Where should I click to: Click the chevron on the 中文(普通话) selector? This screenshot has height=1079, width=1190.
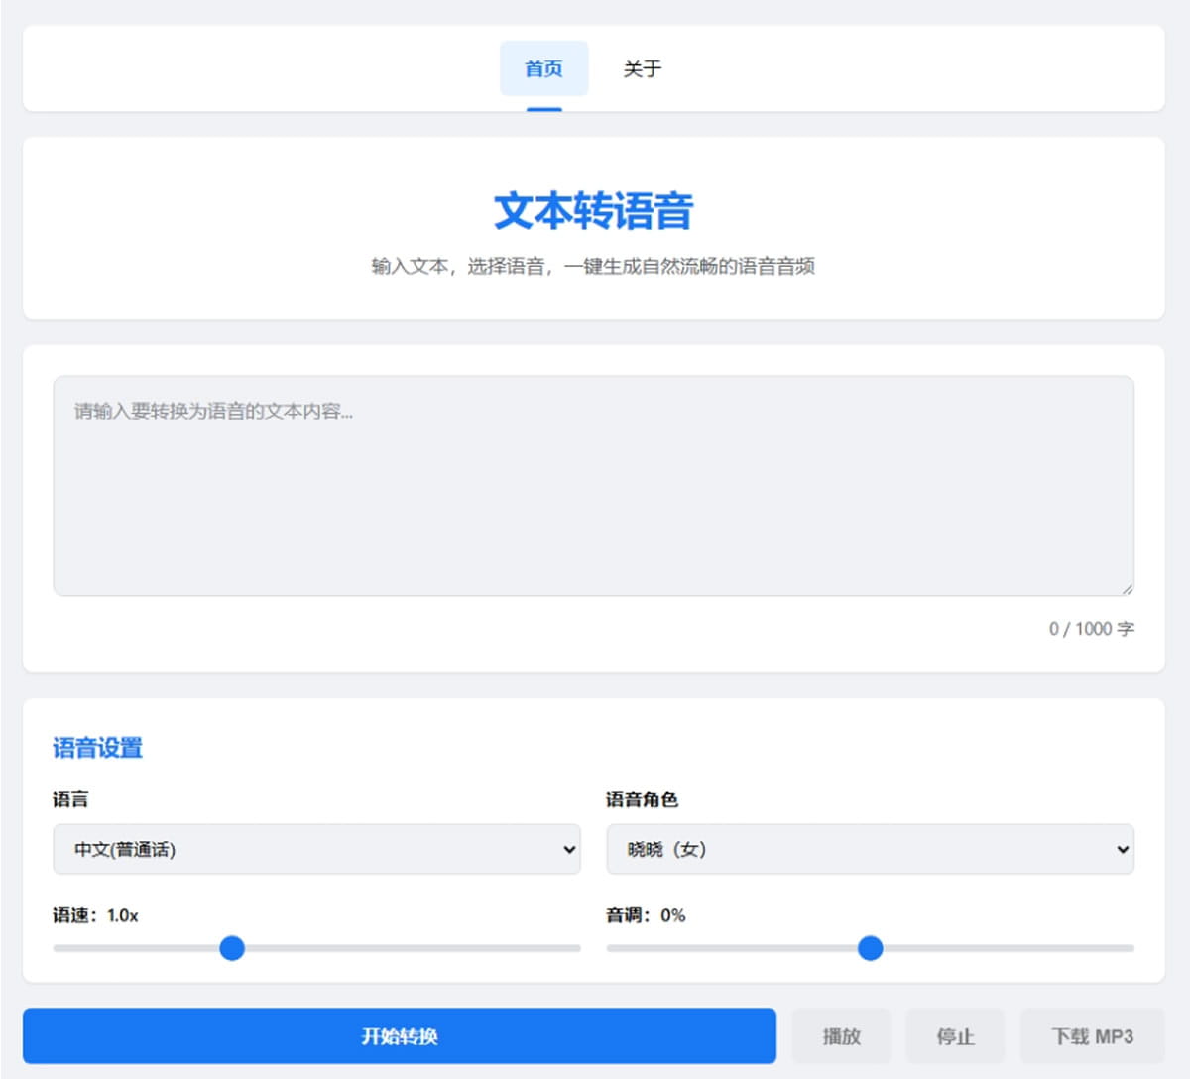(567, 849)
